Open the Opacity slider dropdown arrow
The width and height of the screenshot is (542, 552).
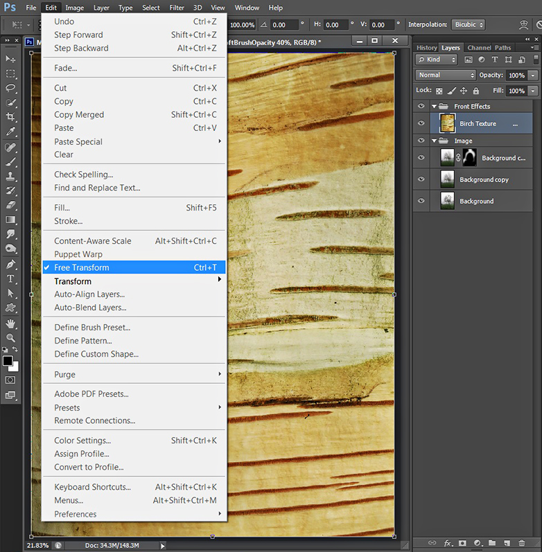click(x=533, y=75)
